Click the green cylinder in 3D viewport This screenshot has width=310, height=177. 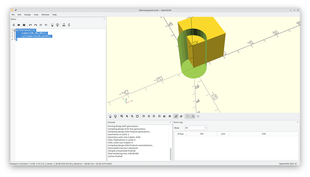tap(194, 73)
